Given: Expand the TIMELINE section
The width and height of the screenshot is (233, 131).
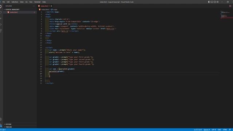Looking at the screenshot, I should pyautogui.click(x=9, y=127).
